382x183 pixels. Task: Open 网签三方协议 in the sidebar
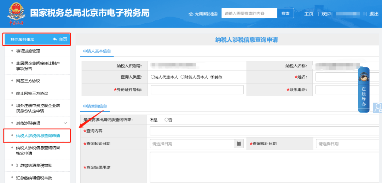[x=28, y=81]
